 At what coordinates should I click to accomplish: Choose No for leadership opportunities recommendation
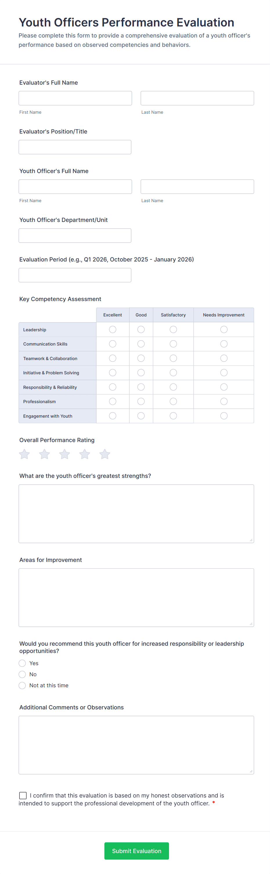22,674
